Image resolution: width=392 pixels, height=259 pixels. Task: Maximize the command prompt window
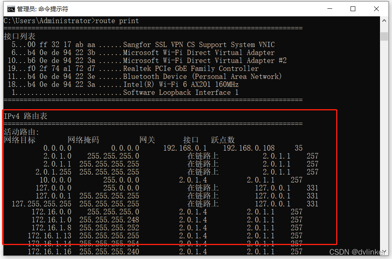(353, 9)
